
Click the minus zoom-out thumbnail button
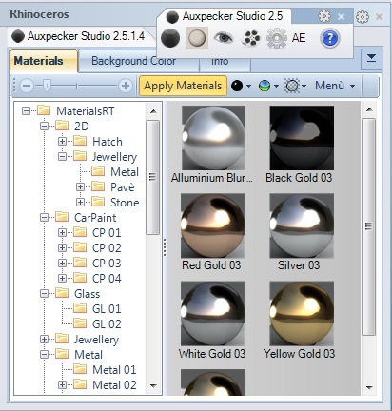point(27,86)
